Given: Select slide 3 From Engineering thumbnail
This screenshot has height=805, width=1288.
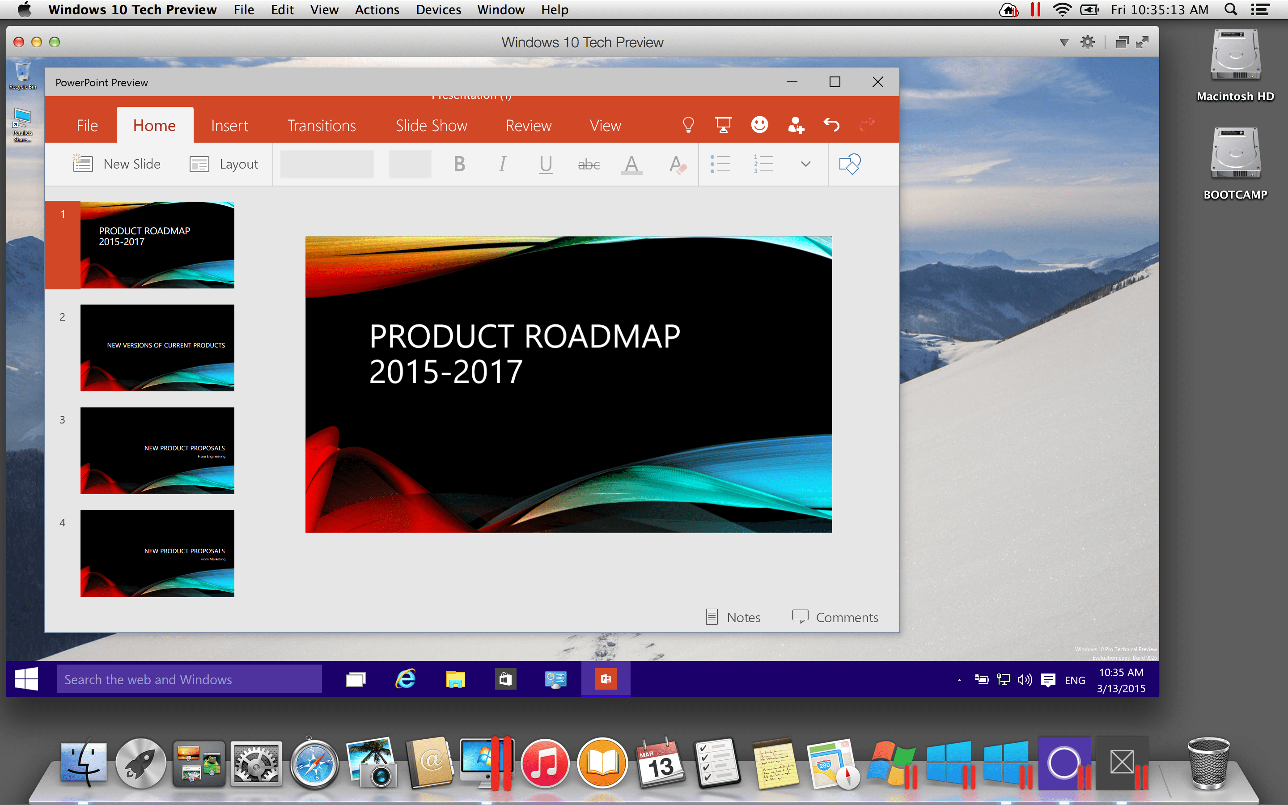Looking at the screenshot, I should pyautogui.click(x=157, y=450).
